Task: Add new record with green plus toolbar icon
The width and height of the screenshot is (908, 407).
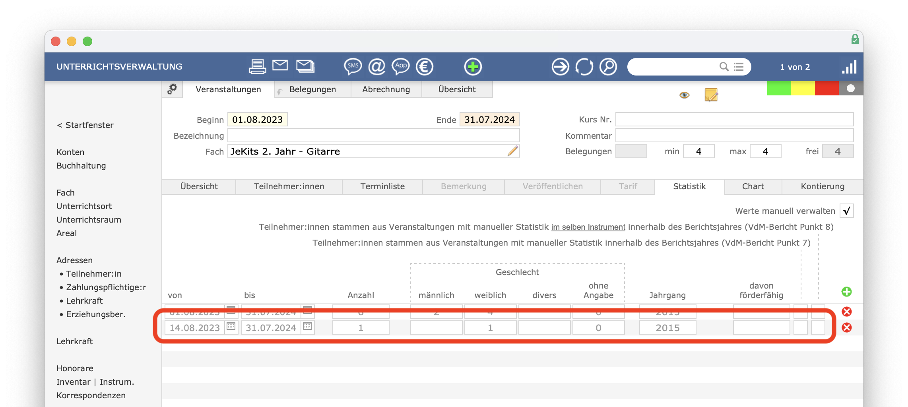Action: point(473,66)
